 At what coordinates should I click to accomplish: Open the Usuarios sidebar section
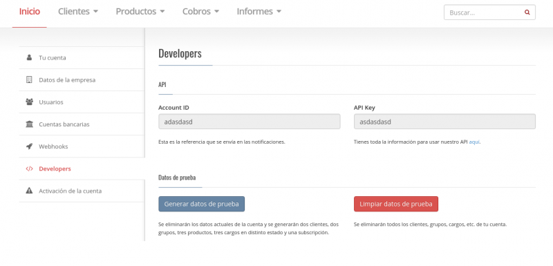pyautogui.click(x=82, y=102)
